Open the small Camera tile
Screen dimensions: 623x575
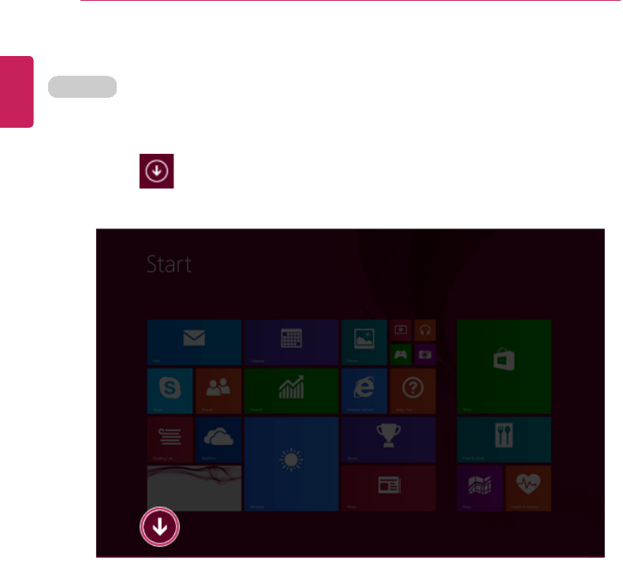pos(425,354)
